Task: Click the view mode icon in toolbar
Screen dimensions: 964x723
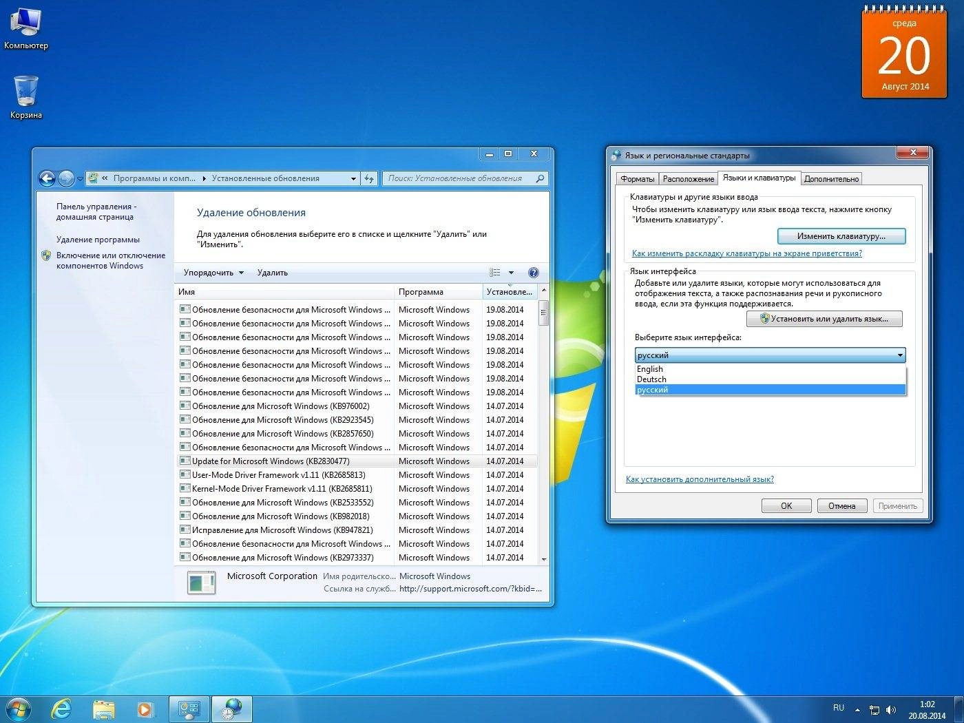Action: pos(494,273)
